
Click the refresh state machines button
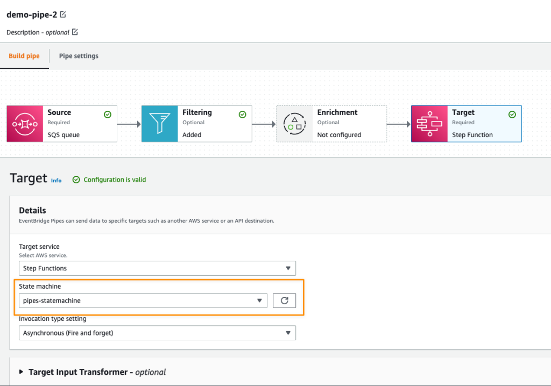(284, 301)
